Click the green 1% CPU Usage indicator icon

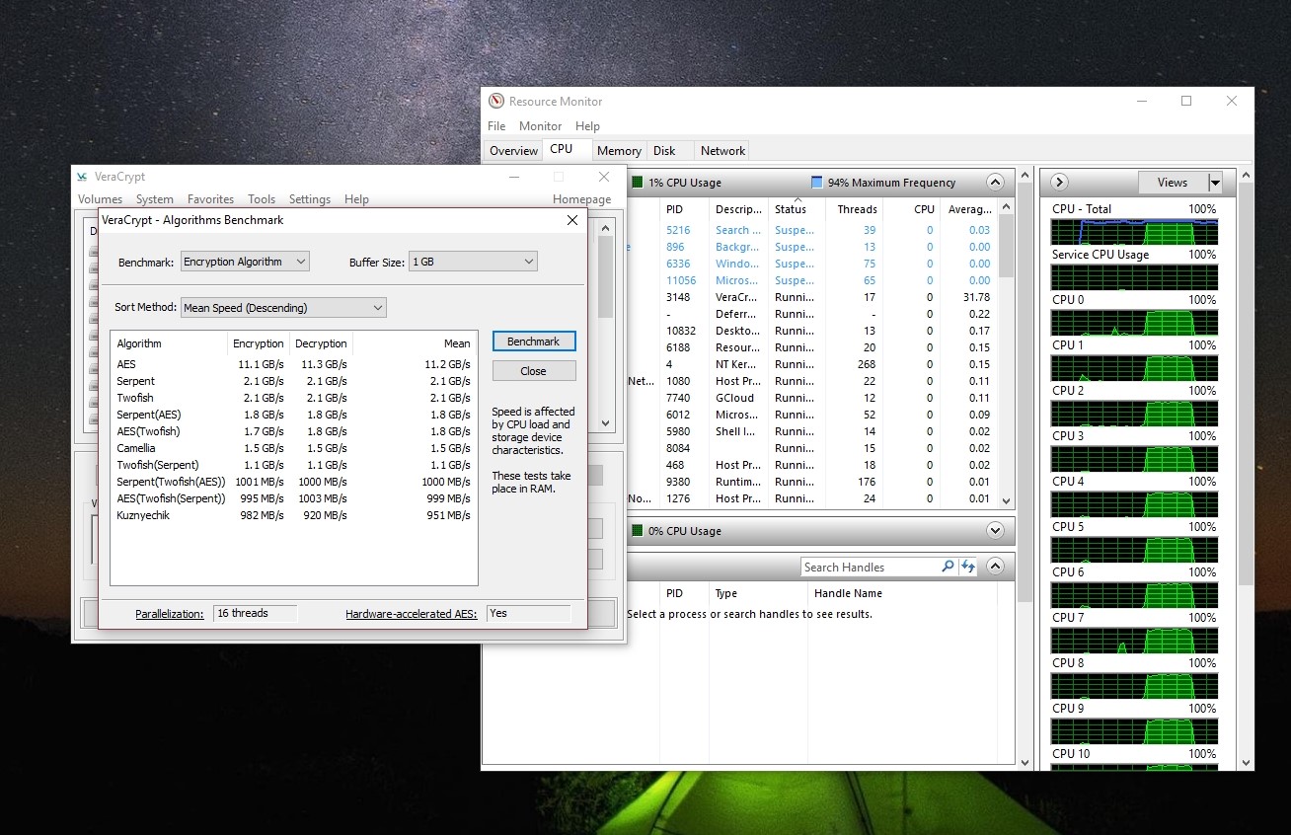(x=638, y=183)
